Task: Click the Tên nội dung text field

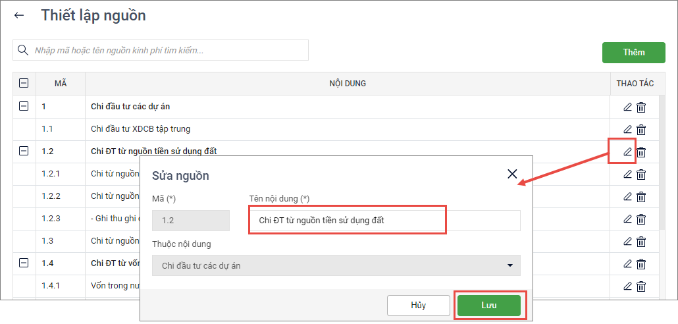Action: tap(384, 221)
